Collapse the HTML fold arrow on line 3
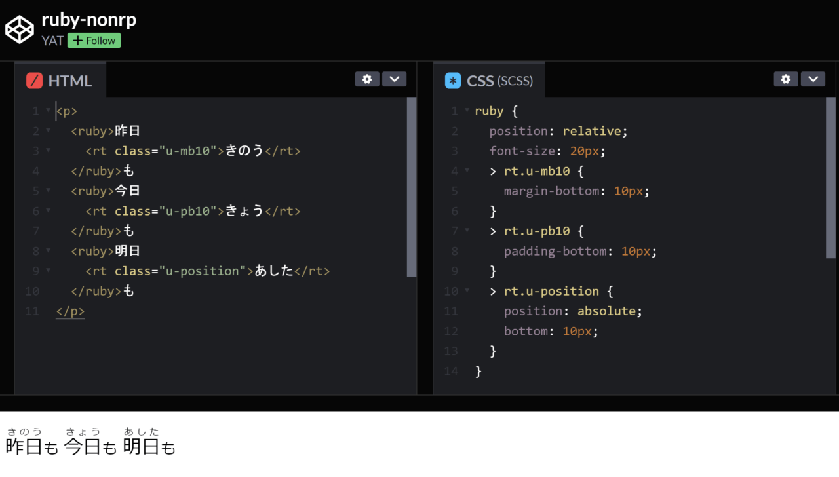The image size is (839, 477). tap(48, 151)
